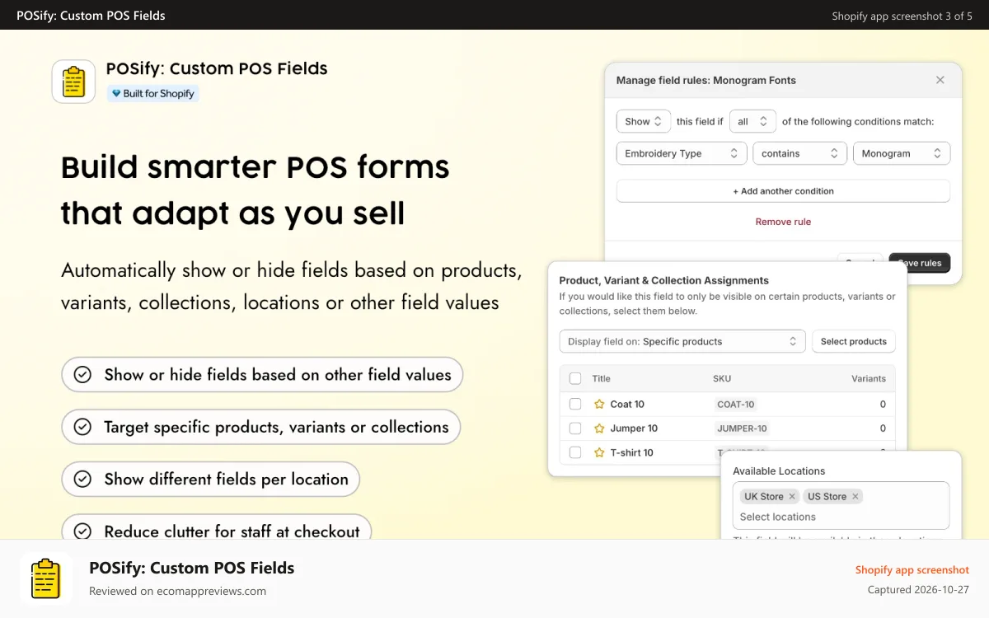The image size is (989, 618).
Task: Click the SKU column header
Action: click(x=722, y=378)
